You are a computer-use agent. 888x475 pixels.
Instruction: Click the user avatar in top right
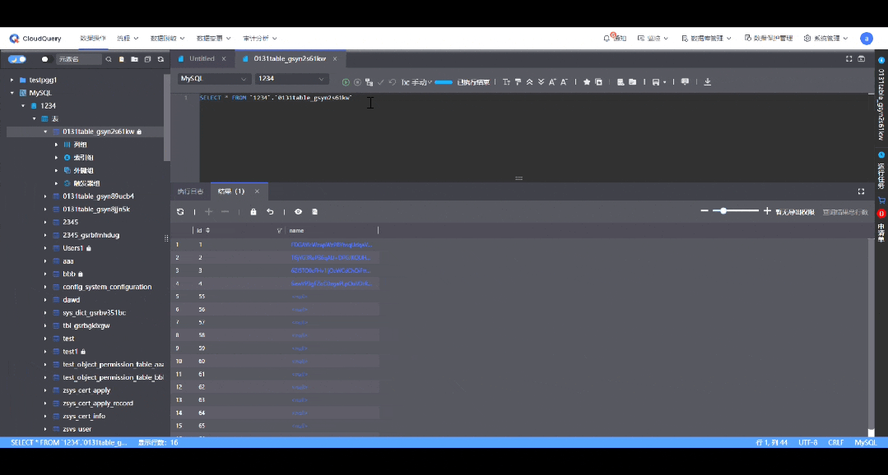[866, 39]
